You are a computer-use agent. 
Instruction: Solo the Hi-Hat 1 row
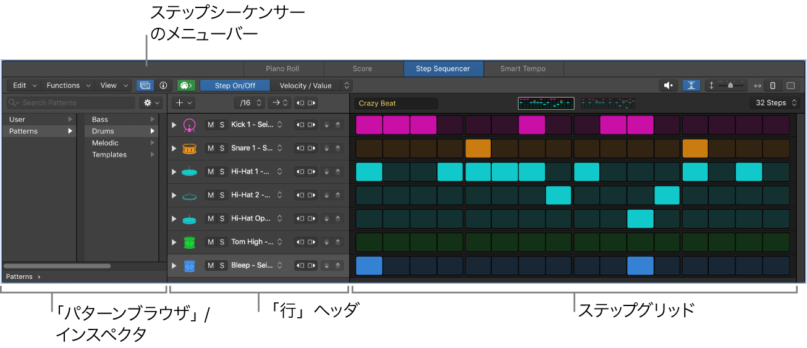click(x=222, y=172)
